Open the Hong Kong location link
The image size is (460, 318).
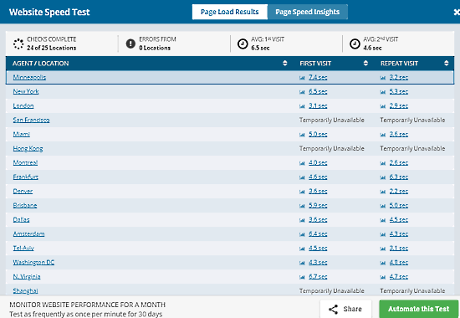click(28, 149)
